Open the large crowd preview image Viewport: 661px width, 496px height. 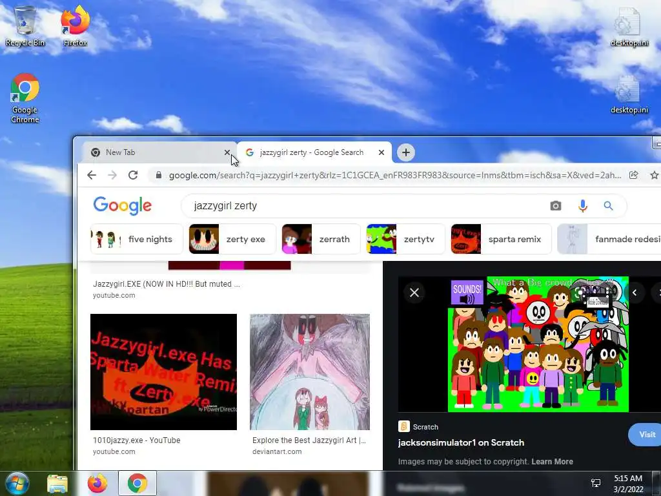click(538, 344)
